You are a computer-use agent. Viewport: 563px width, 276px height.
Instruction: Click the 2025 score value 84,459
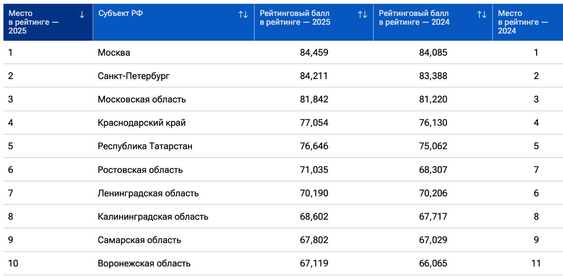pyautogui.click(x=314, y=53)
